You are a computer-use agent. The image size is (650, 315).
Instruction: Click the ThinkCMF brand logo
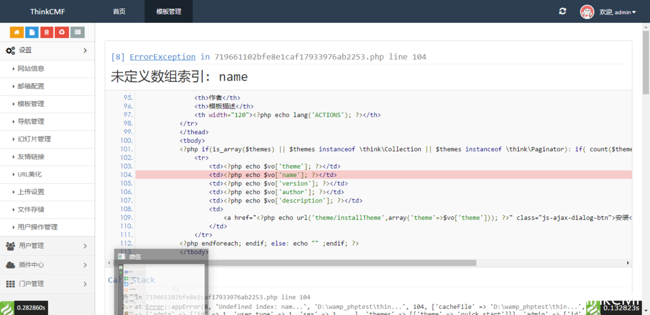48,11
